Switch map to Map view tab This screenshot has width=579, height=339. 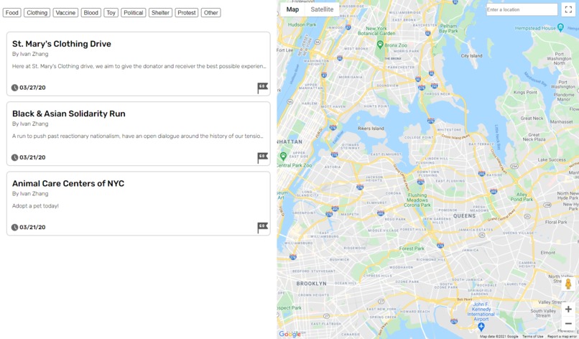(x=292, y=9)
